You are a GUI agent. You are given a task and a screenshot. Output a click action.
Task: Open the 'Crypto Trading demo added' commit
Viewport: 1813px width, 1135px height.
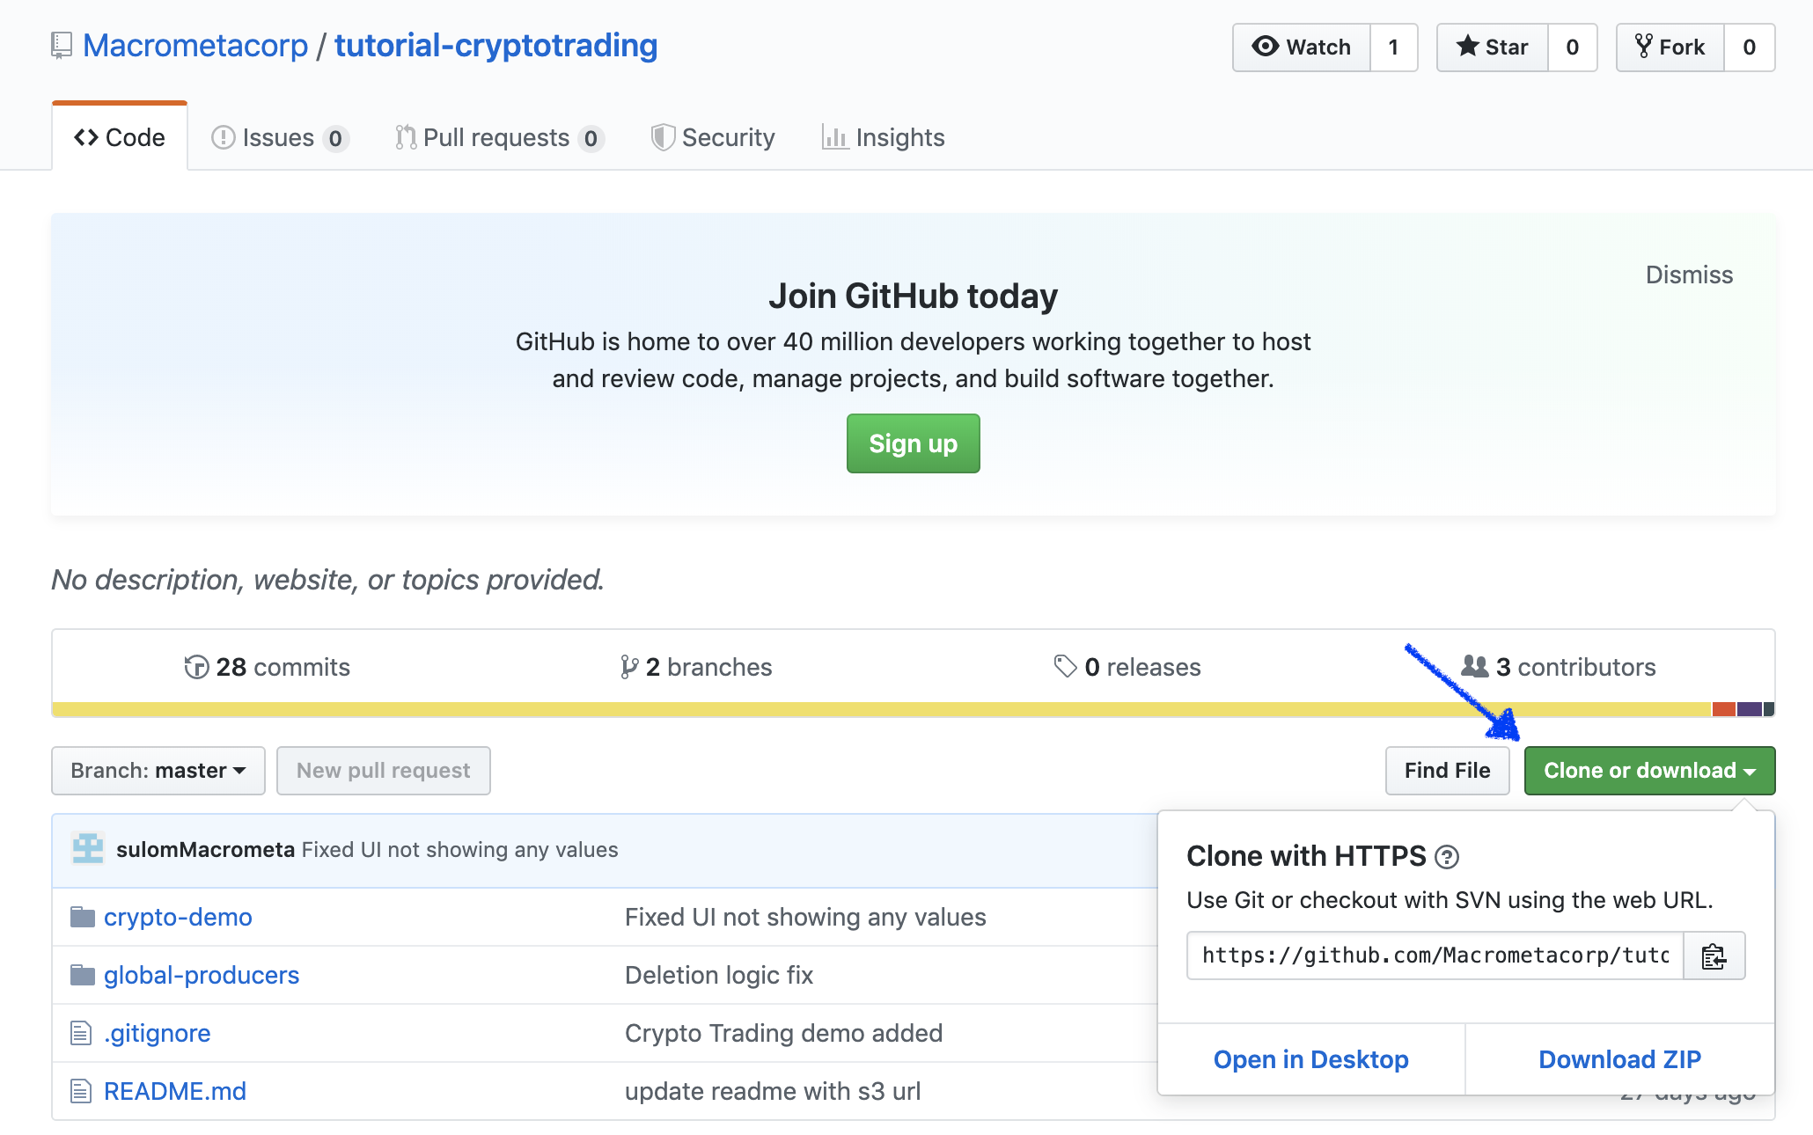783,1033
